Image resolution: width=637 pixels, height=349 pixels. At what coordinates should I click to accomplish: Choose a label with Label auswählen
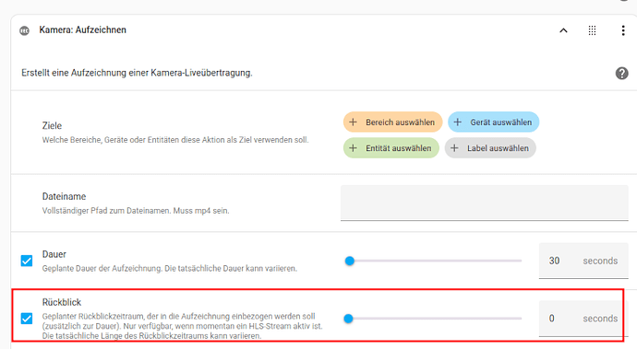[490, 148]
